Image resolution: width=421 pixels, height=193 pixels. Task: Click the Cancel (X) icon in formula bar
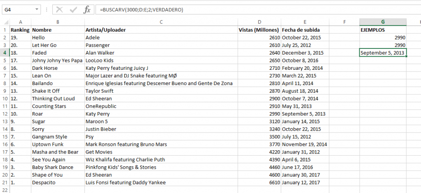coord(60,9)
